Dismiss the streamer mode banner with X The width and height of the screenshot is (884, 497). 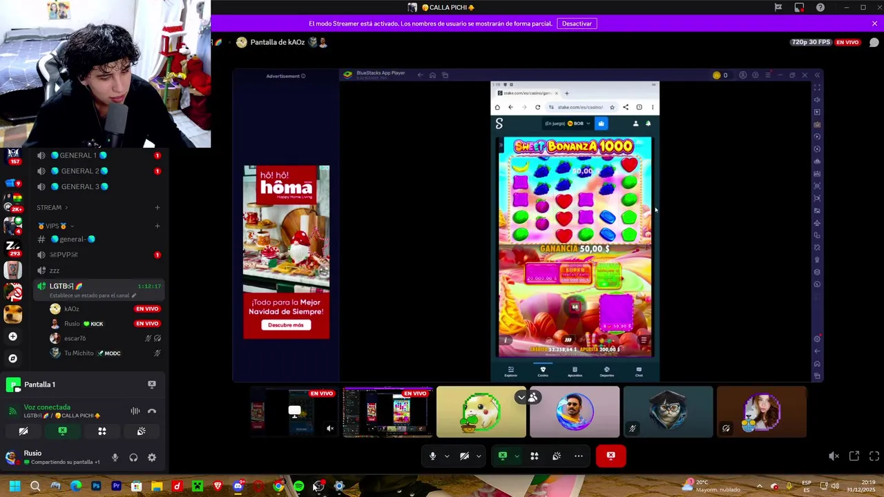pos(874,23)
